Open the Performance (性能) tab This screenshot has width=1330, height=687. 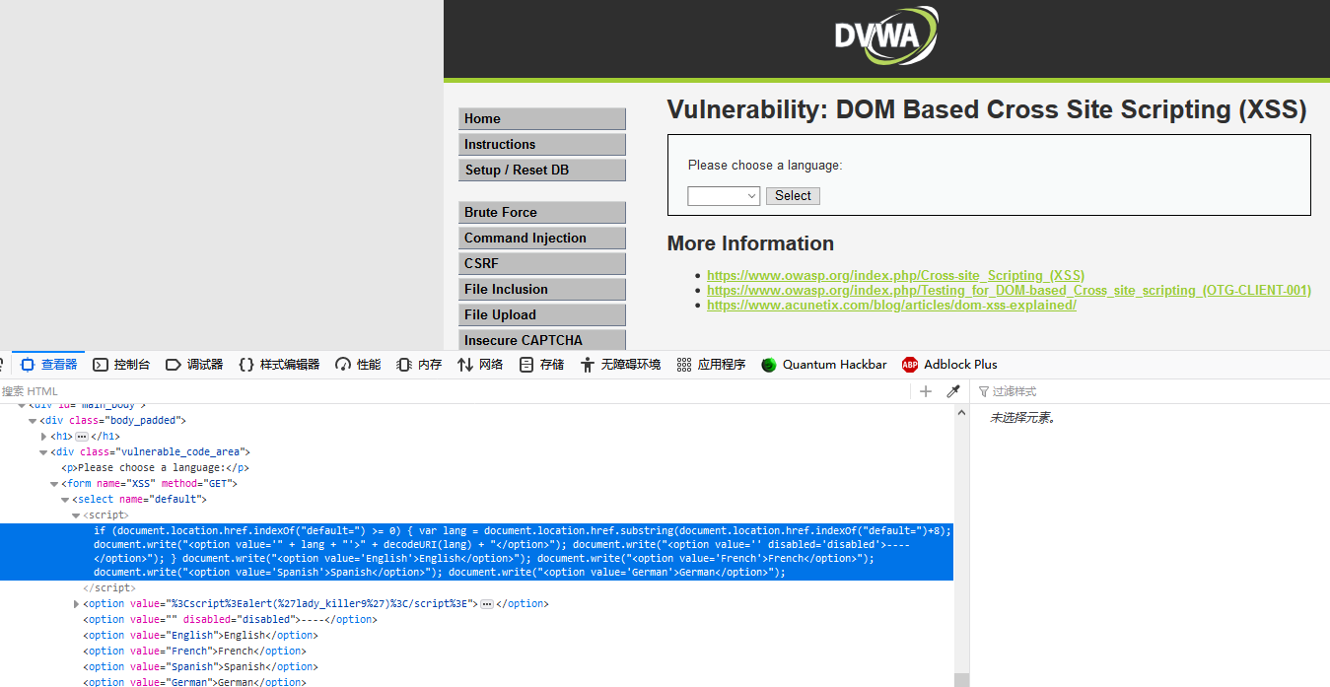(x=358, y=365)
